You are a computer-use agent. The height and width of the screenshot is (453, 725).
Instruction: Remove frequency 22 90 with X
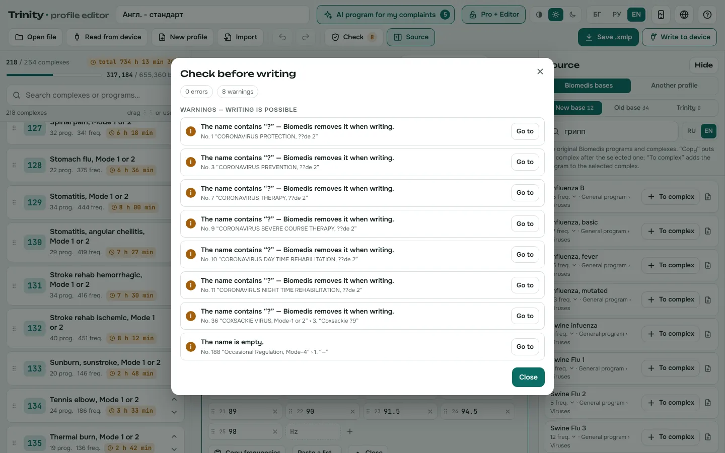point(352,412)
